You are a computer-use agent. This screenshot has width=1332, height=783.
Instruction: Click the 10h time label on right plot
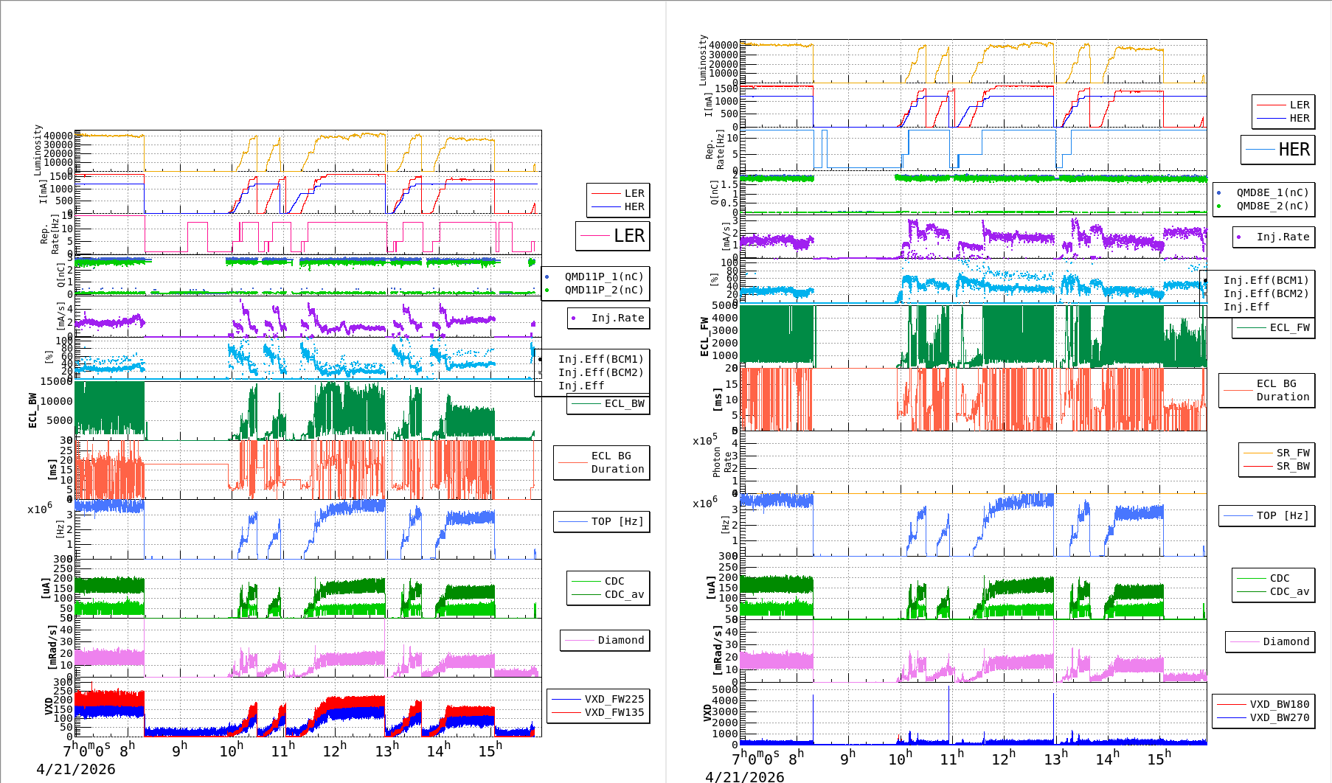point(900,759)
